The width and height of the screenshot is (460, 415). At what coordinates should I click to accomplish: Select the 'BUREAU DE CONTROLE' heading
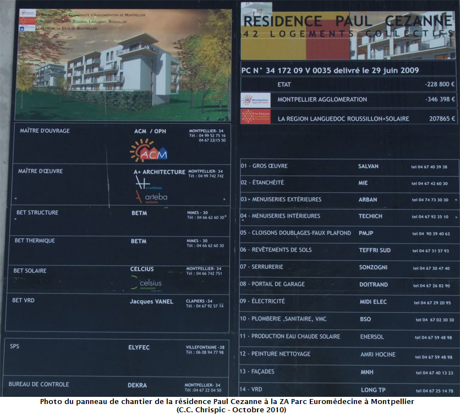(x=39, y=384)
